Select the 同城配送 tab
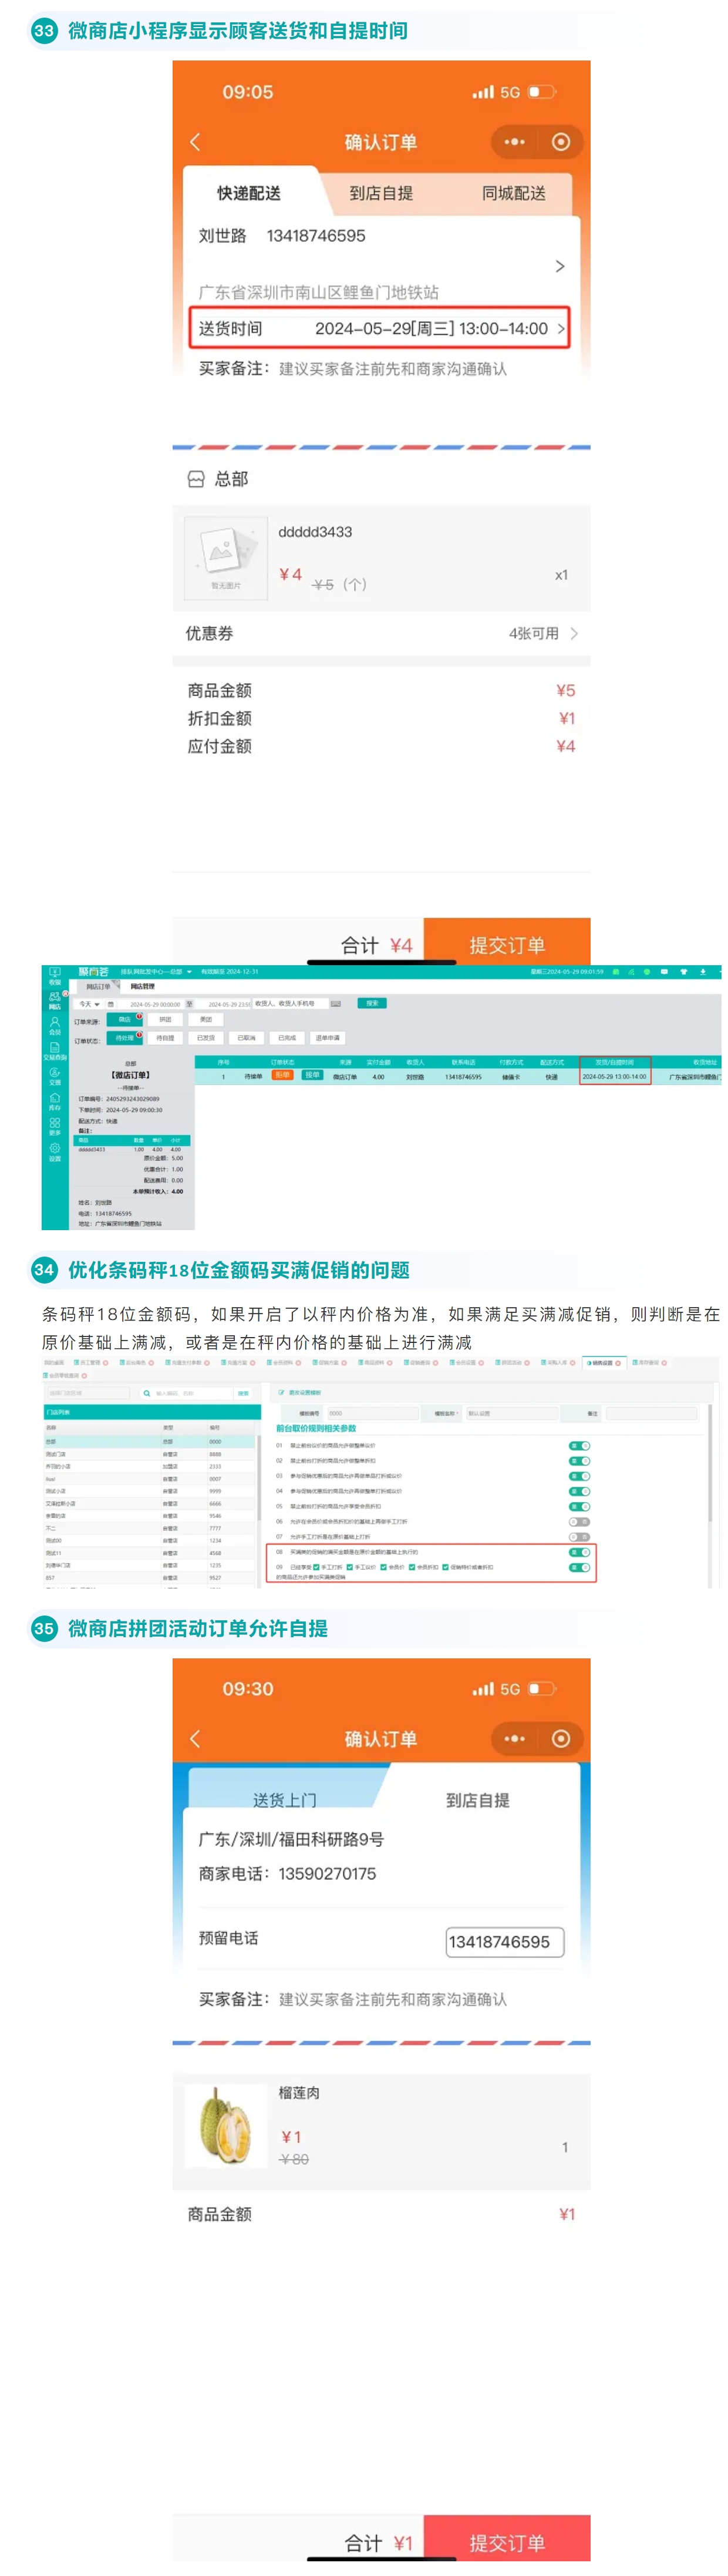Image resolution: width=728 pixels, height=2576 pixels. 514,193
